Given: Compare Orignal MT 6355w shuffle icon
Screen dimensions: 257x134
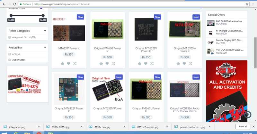Looking at the screenshot, I should click(x=190, y=63).
